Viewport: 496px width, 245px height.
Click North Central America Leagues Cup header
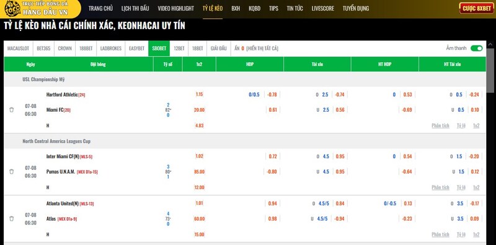56,141
